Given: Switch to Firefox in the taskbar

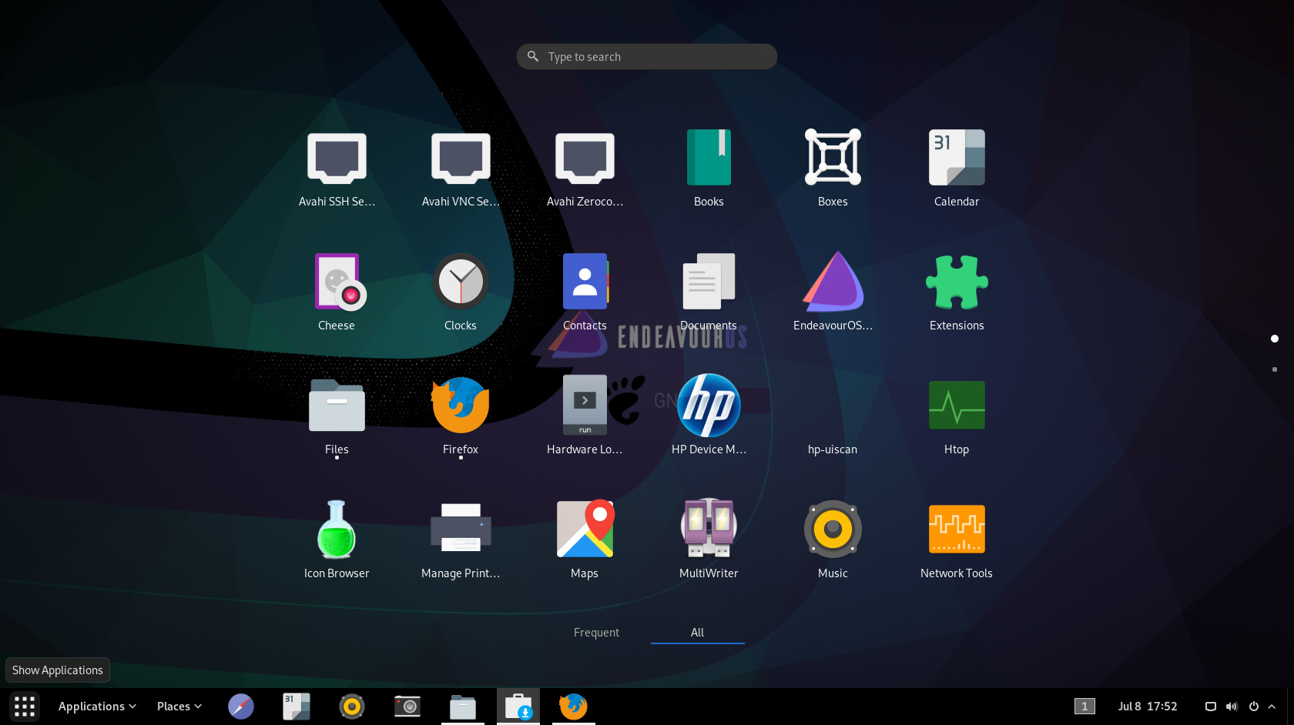Looking at the screenshot, I should pos(574,707).
